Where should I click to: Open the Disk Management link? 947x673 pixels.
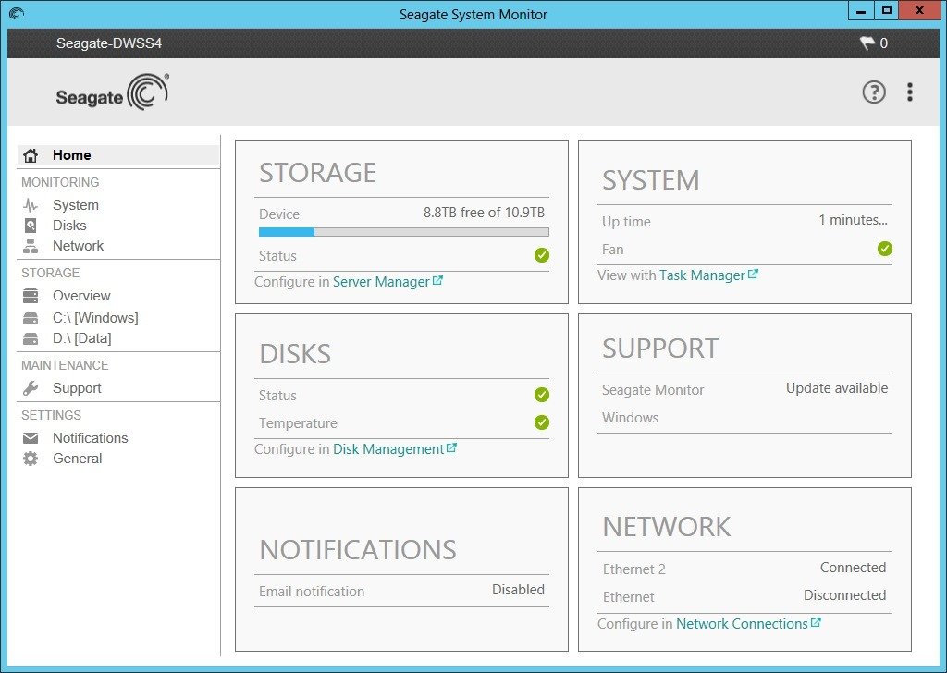pos(388,449)
